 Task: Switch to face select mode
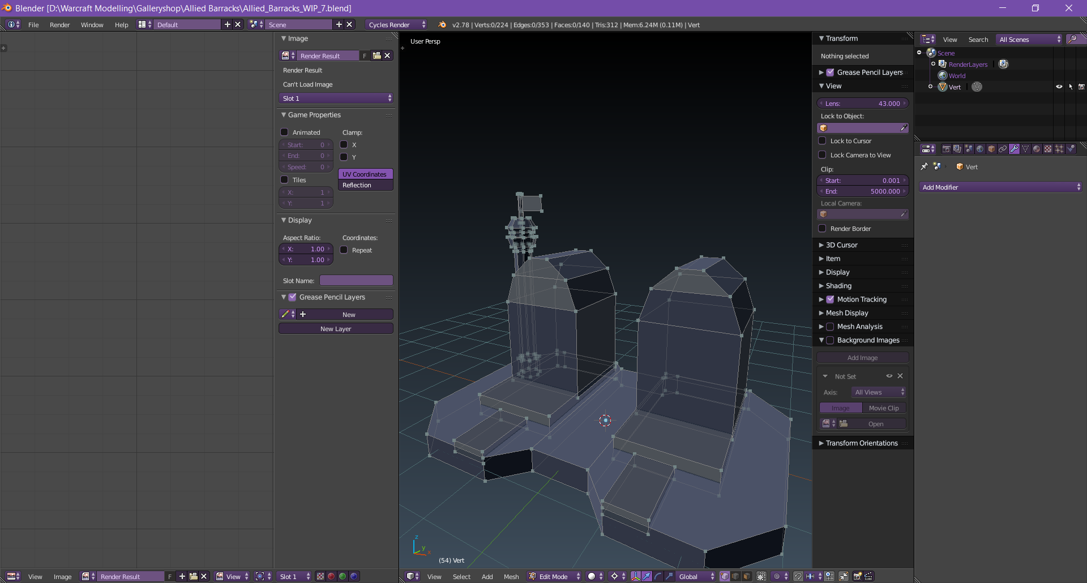click(747, 576)
